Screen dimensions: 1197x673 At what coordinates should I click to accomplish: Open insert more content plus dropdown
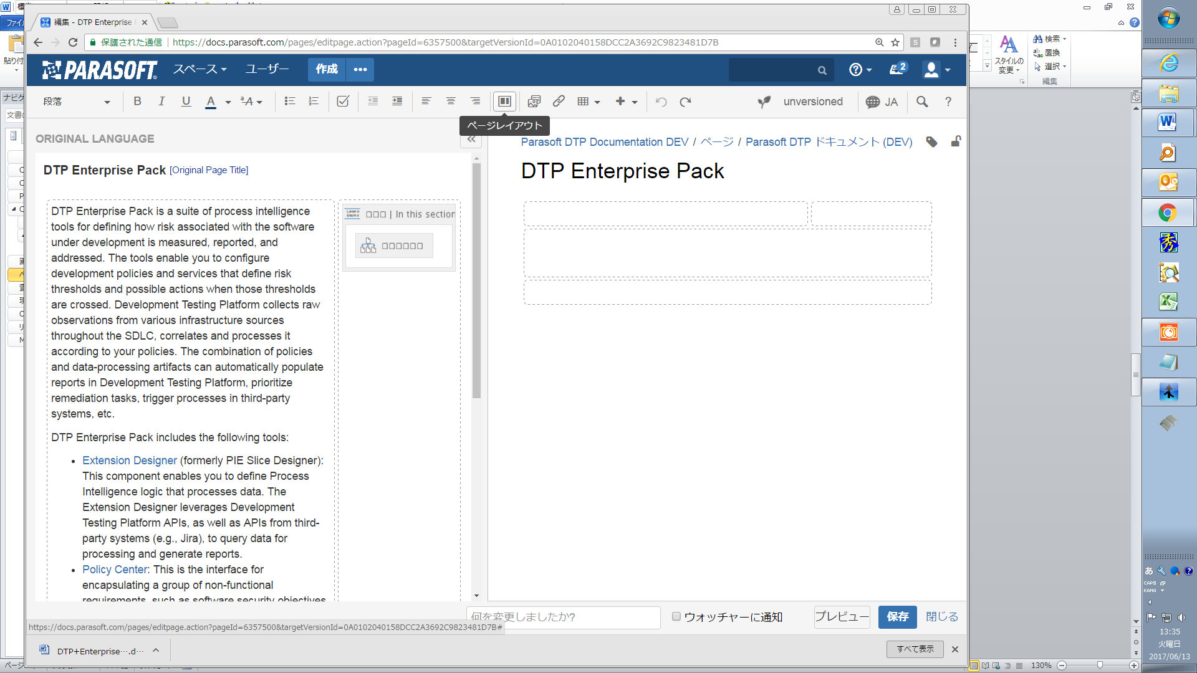tap(627, 102)
